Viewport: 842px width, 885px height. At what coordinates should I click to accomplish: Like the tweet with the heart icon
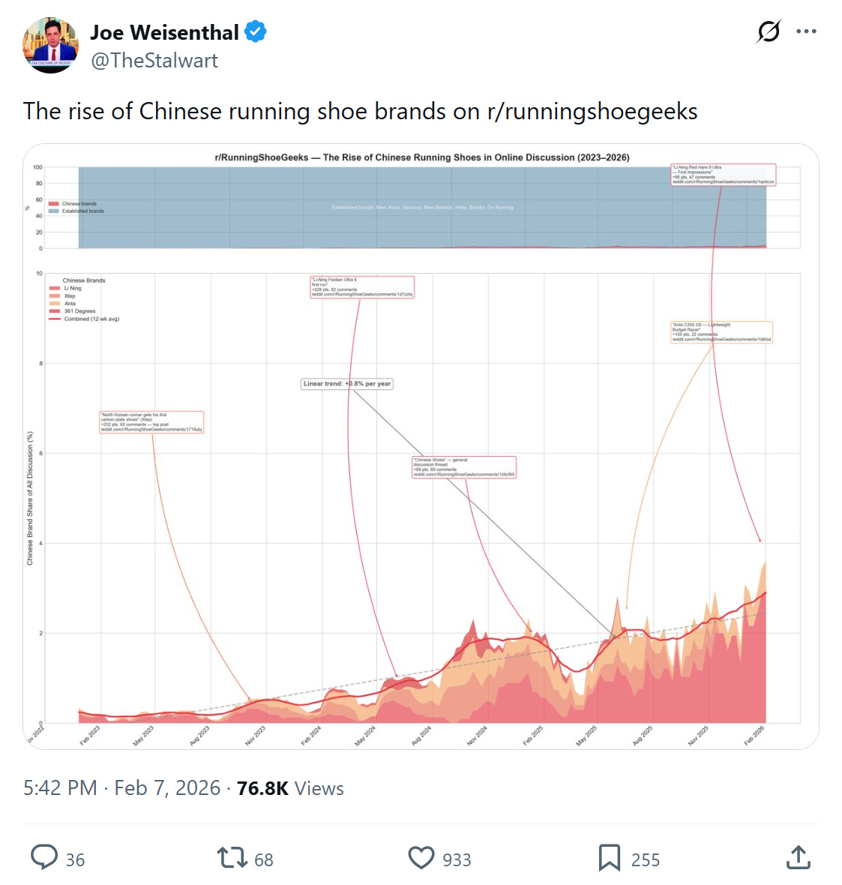[421, 859]
